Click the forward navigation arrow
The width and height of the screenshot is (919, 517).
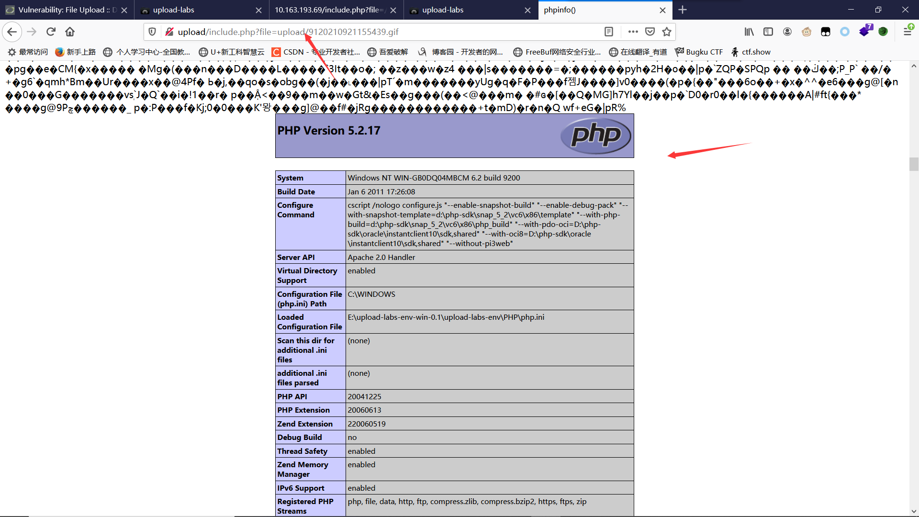point(32,32)
